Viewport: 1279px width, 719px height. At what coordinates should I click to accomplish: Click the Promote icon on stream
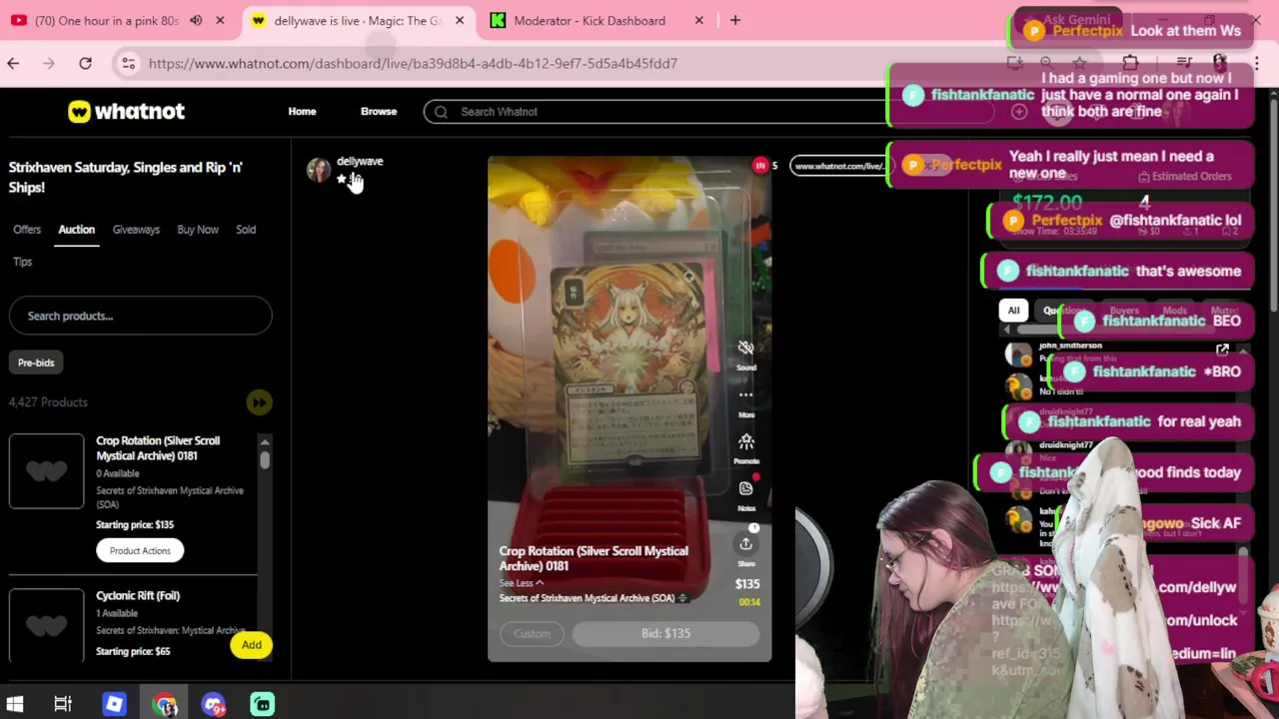(x=745, y=442)
